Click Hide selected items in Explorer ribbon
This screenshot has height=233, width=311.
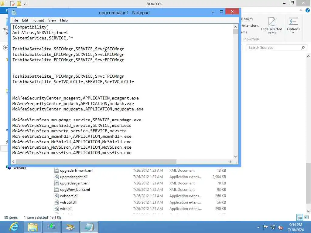coord(272,26)
